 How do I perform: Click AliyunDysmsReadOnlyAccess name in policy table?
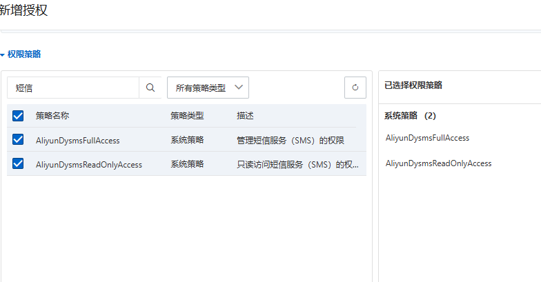(x=88, y=164)
